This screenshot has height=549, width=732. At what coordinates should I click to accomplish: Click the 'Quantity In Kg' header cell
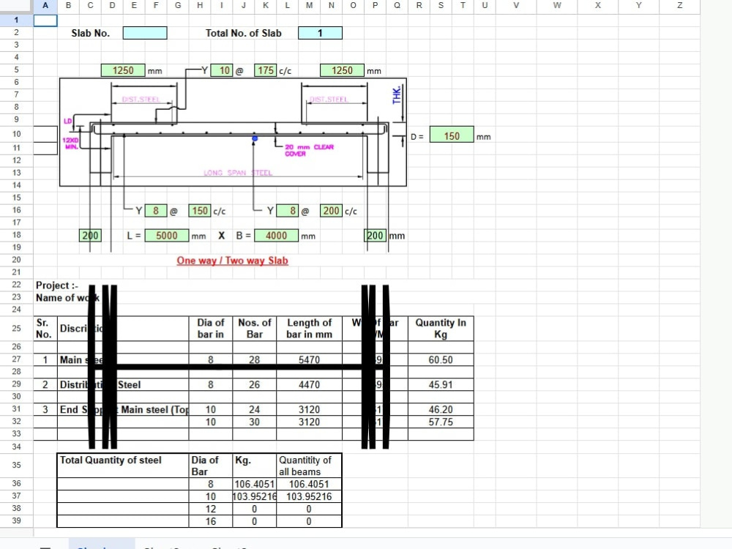point(441,328)
